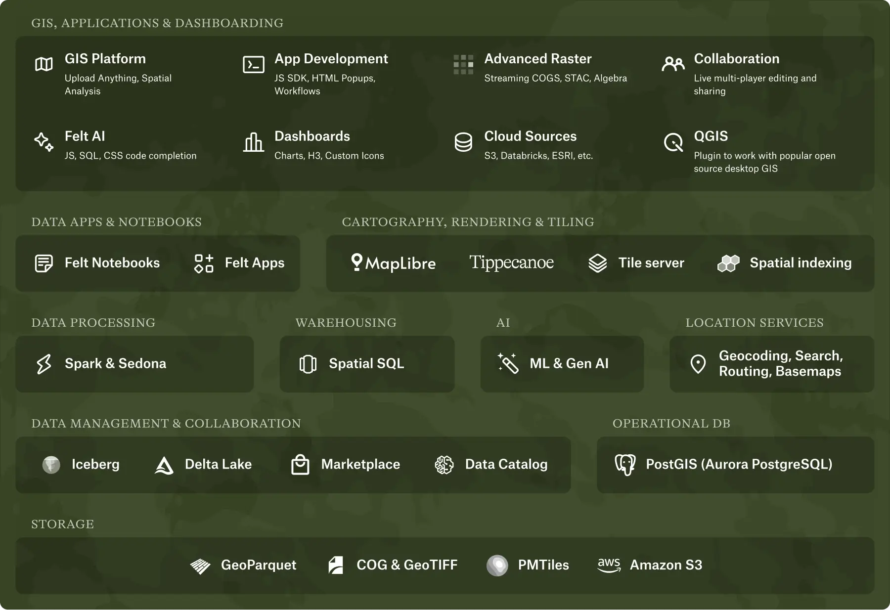Click the Dashboards bar chart icon
This screenshot has width=890, height=610.
coord(254,142)
